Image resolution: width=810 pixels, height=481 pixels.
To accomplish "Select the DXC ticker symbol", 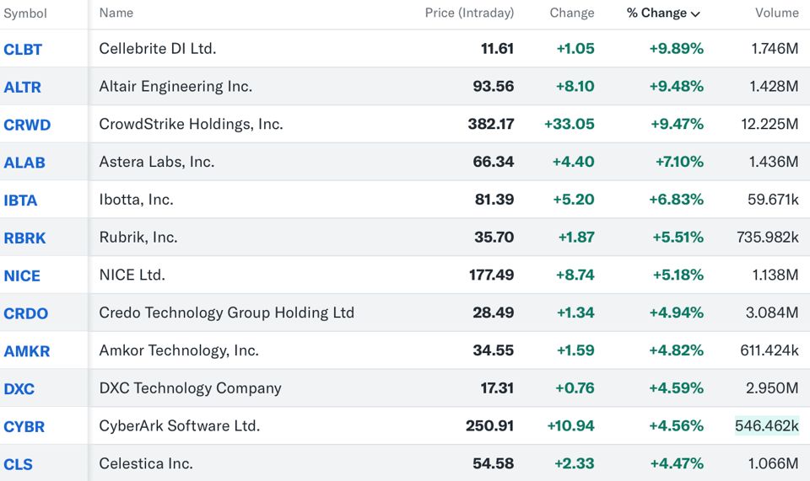I will click(19, 389).
